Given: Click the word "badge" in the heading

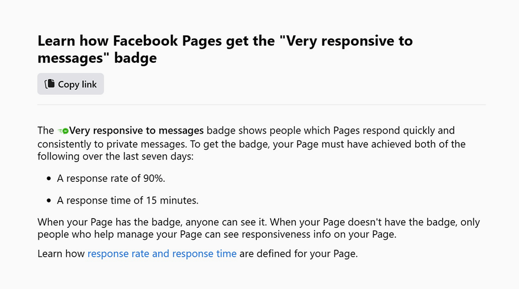Looking at the screenshot, I should tap(135, 58).
